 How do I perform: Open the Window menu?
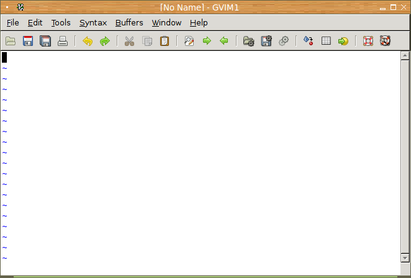click(166, 23)
